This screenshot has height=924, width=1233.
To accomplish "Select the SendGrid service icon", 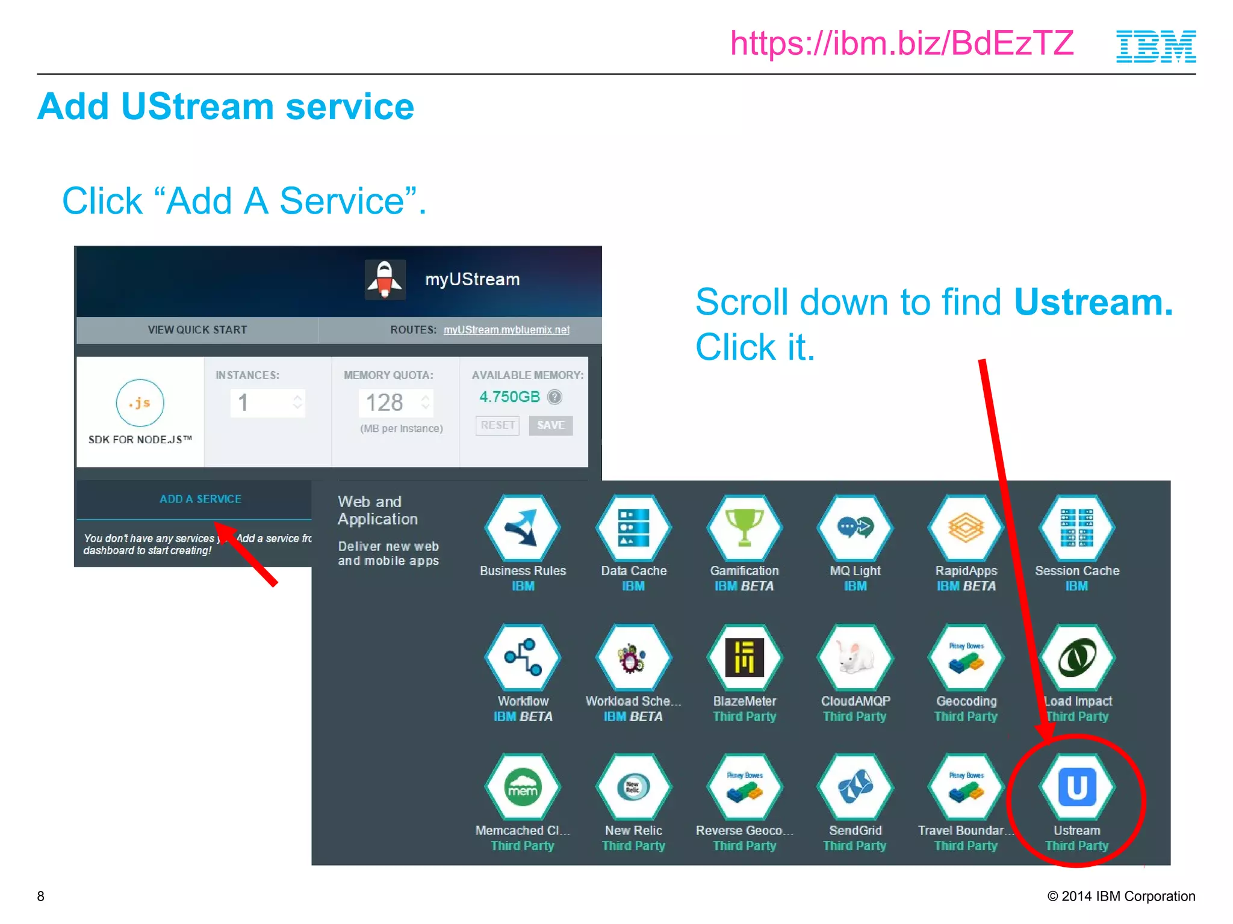I will pyautogui.click(x=855, y=787).
